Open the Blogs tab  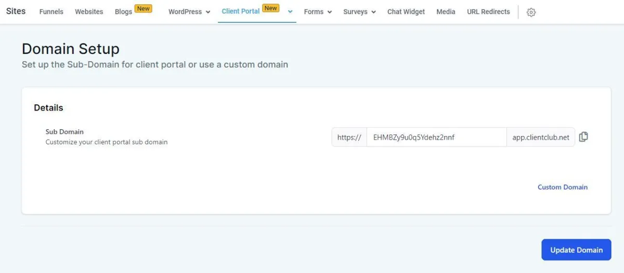[123, 11]
